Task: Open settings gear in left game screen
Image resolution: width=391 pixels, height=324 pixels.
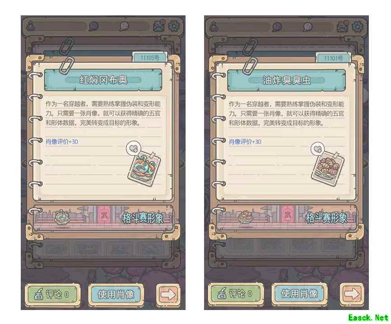Action: 174,26
